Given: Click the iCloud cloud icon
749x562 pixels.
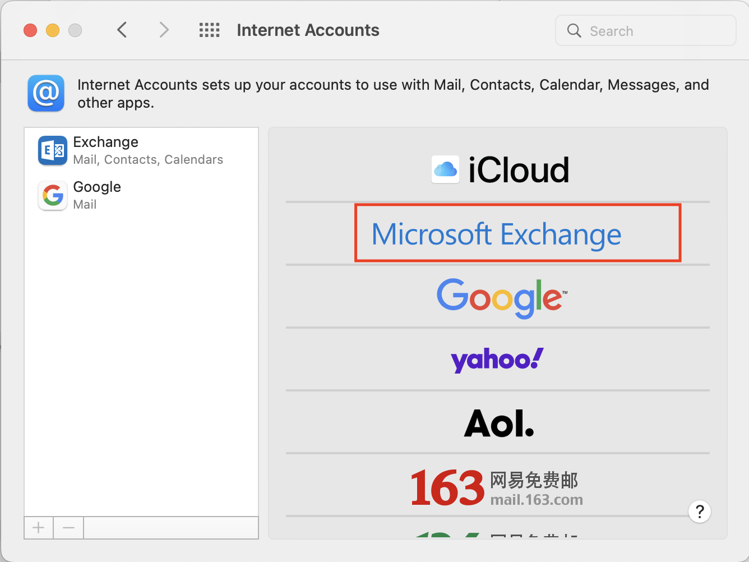Looking at the screenshot, I should click(446, 169).
